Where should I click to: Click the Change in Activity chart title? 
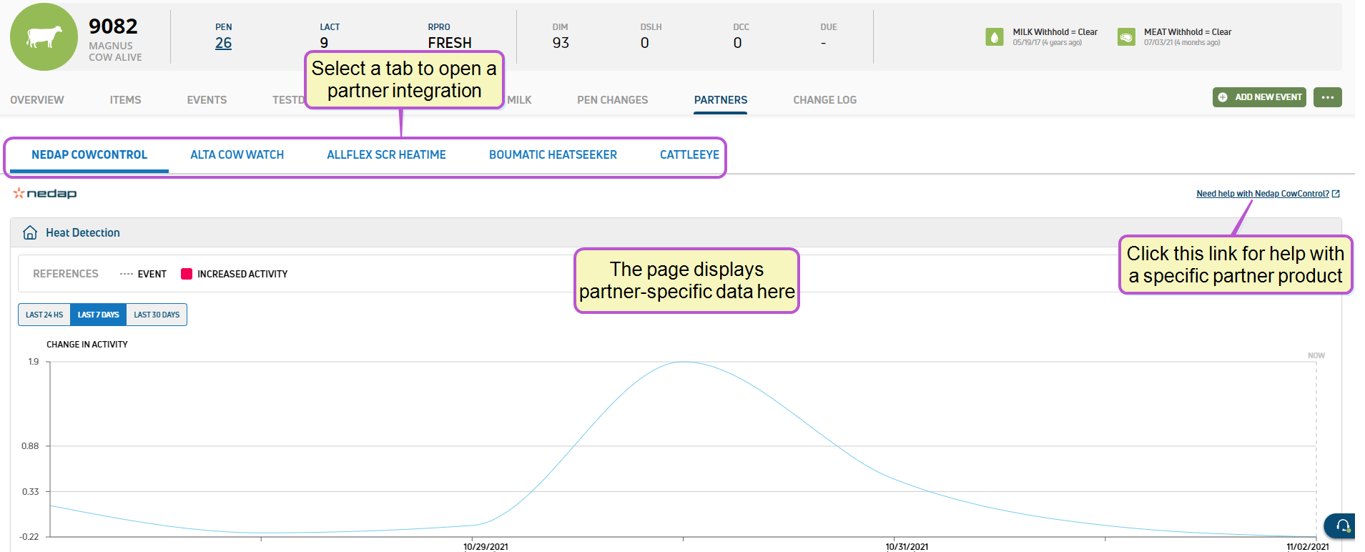point(87,345)
